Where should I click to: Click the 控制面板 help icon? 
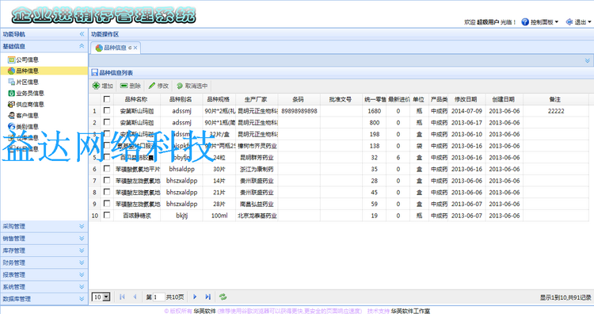(x=525, y=22)
